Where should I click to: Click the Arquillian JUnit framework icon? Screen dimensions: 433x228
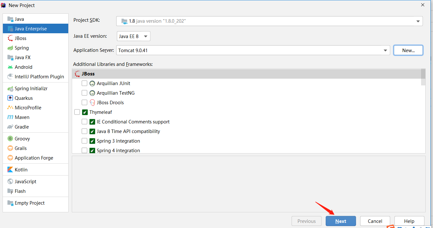(x=92, y=83)
